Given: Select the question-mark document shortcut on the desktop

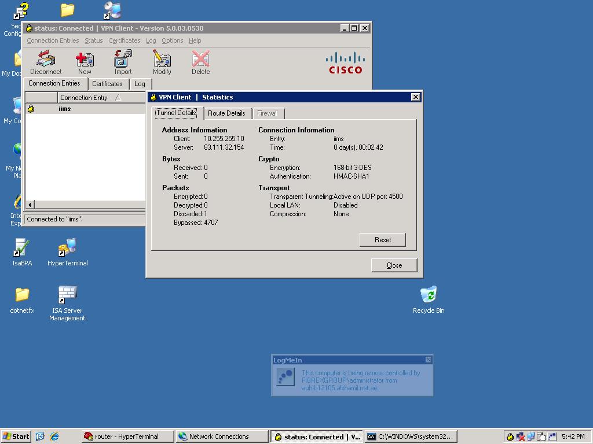Looking at the screenshot, I should [21, 10].
